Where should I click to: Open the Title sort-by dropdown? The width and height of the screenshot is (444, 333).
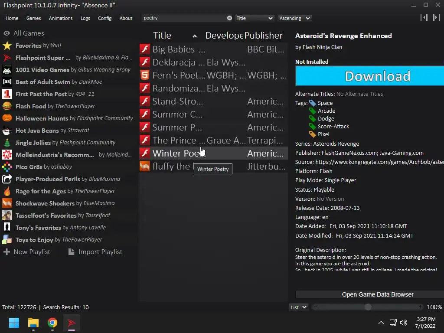point(254,18)
